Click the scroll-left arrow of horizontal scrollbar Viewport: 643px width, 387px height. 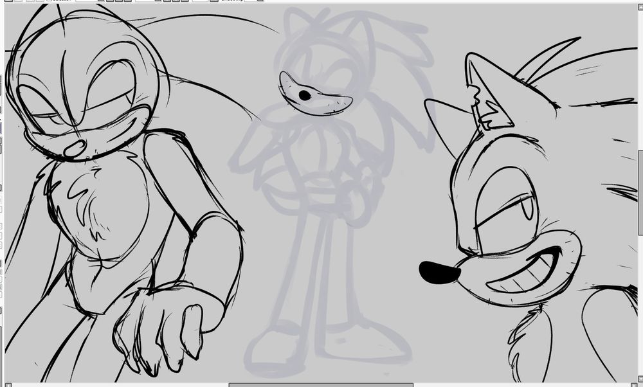coord(8,385)
